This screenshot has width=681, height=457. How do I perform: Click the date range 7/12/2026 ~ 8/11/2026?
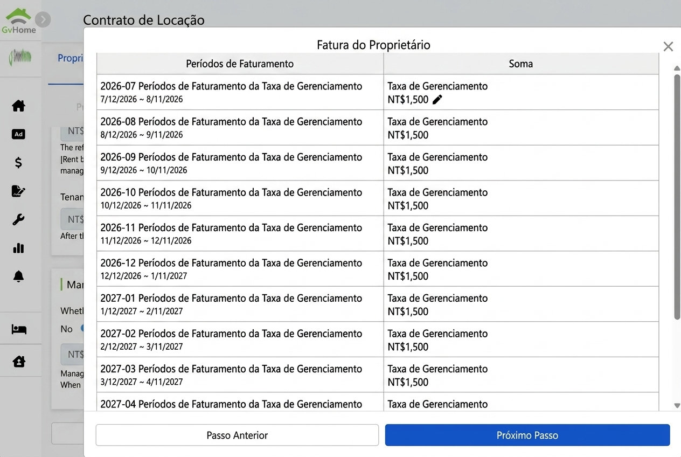[x=142, y=100]
